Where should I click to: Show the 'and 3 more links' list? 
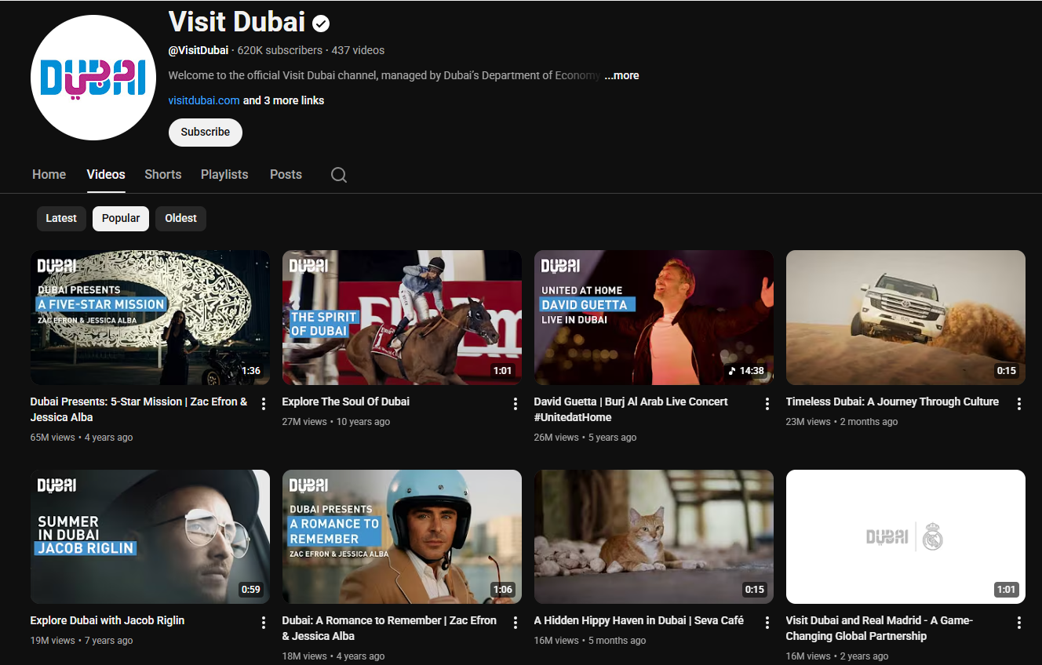pos(283,100)
